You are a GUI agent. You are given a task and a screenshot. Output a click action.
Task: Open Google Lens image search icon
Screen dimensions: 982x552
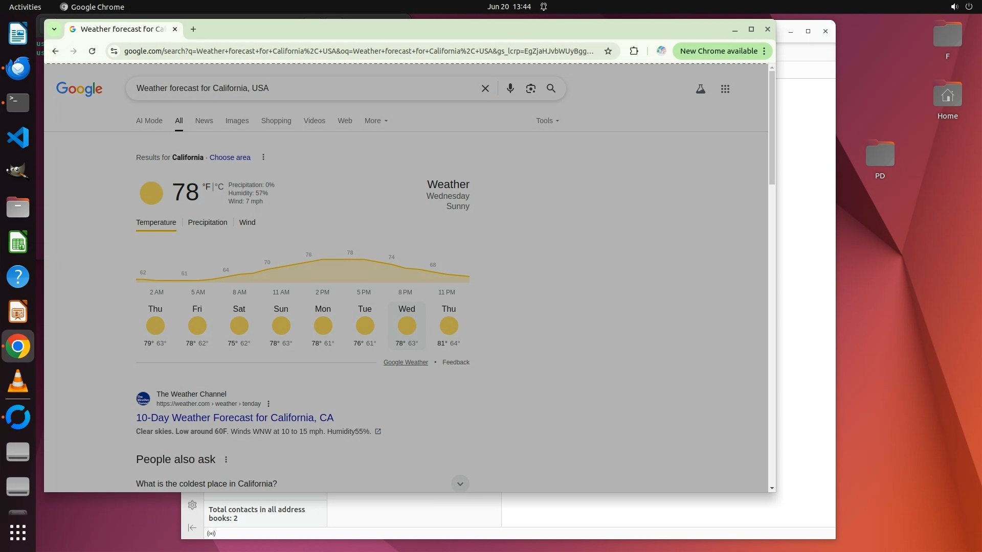pyautogui.click(x=530, y=88)
